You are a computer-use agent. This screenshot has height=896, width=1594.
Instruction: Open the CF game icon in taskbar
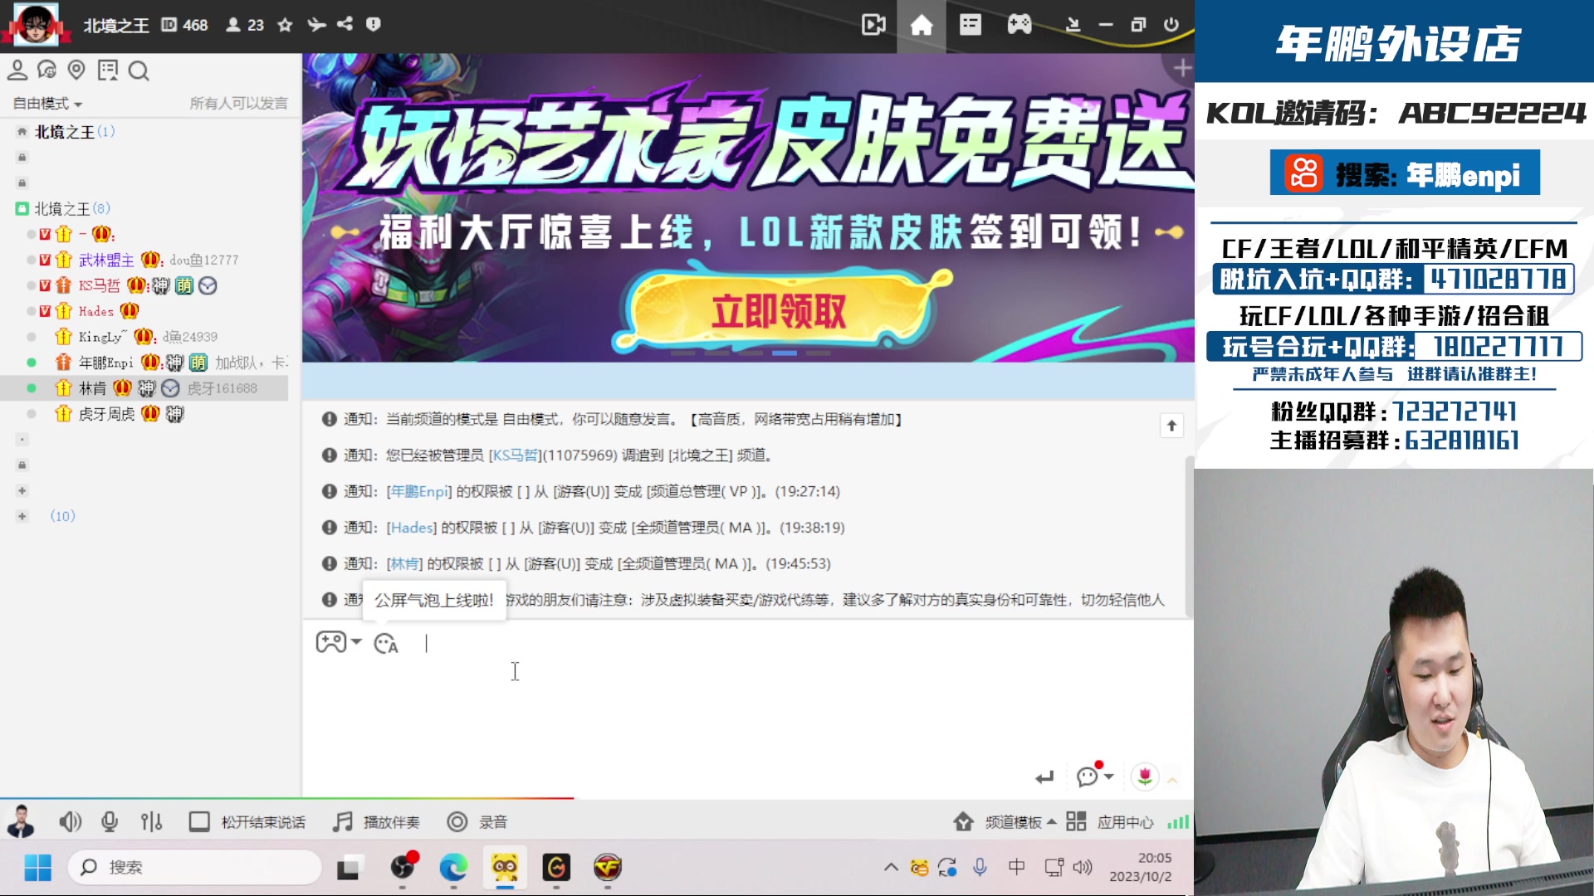coord(608,868)
